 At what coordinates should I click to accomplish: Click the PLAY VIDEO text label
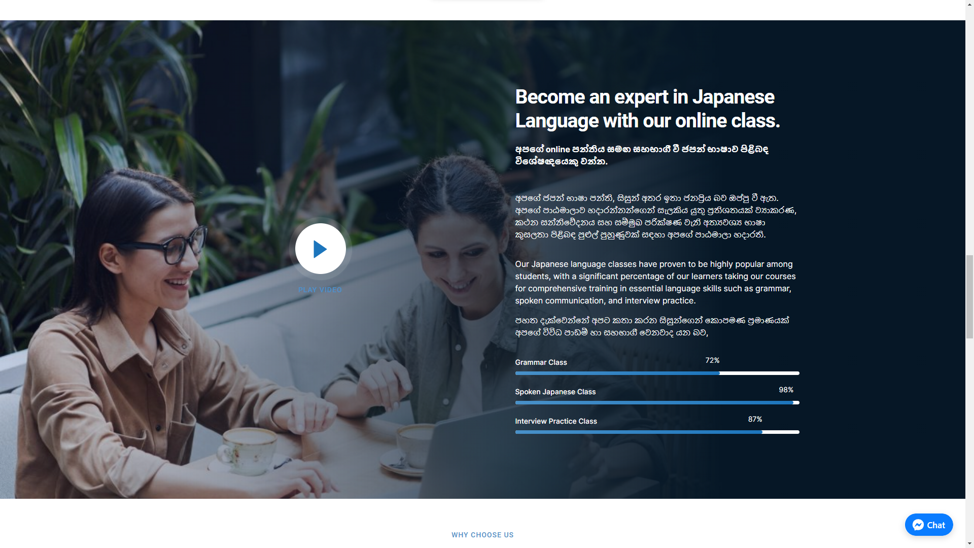pyautogui.click(x=320, y=290)
